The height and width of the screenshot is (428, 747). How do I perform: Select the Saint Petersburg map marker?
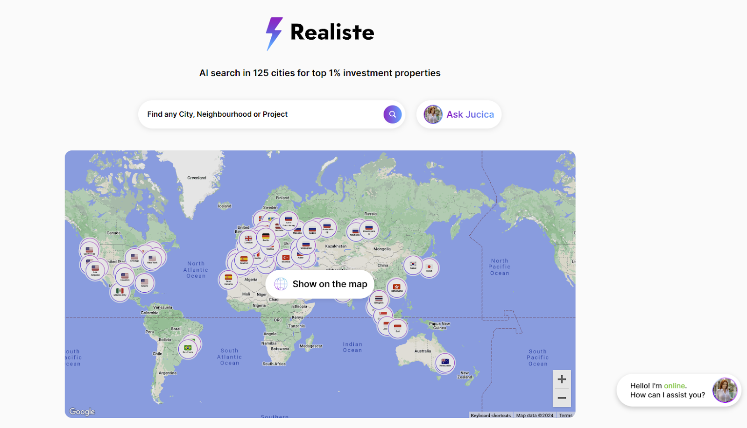click(x=289, y=221)
